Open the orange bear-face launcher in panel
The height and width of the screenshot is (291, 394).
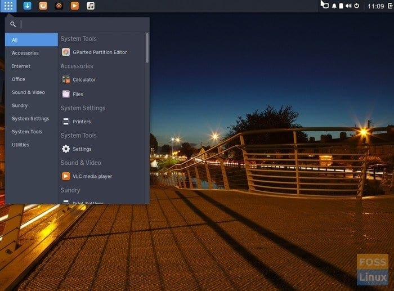pos(43,6)
